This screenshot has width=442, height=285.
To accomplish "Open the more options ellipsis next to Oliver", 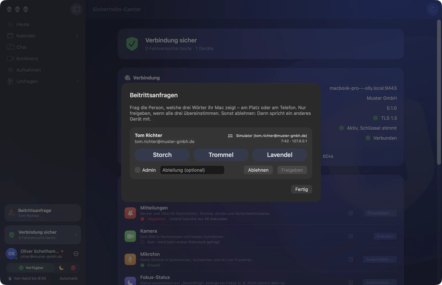I will tap(76, 254).
